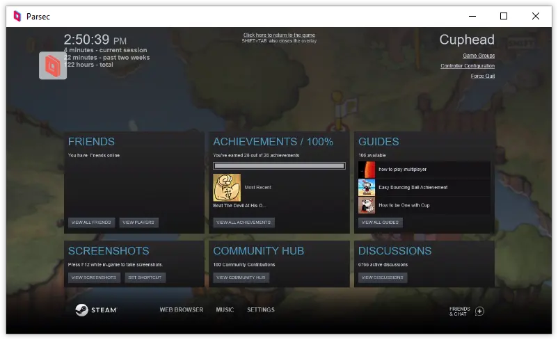Open Music from the bottom bar

tap(225, 310)
